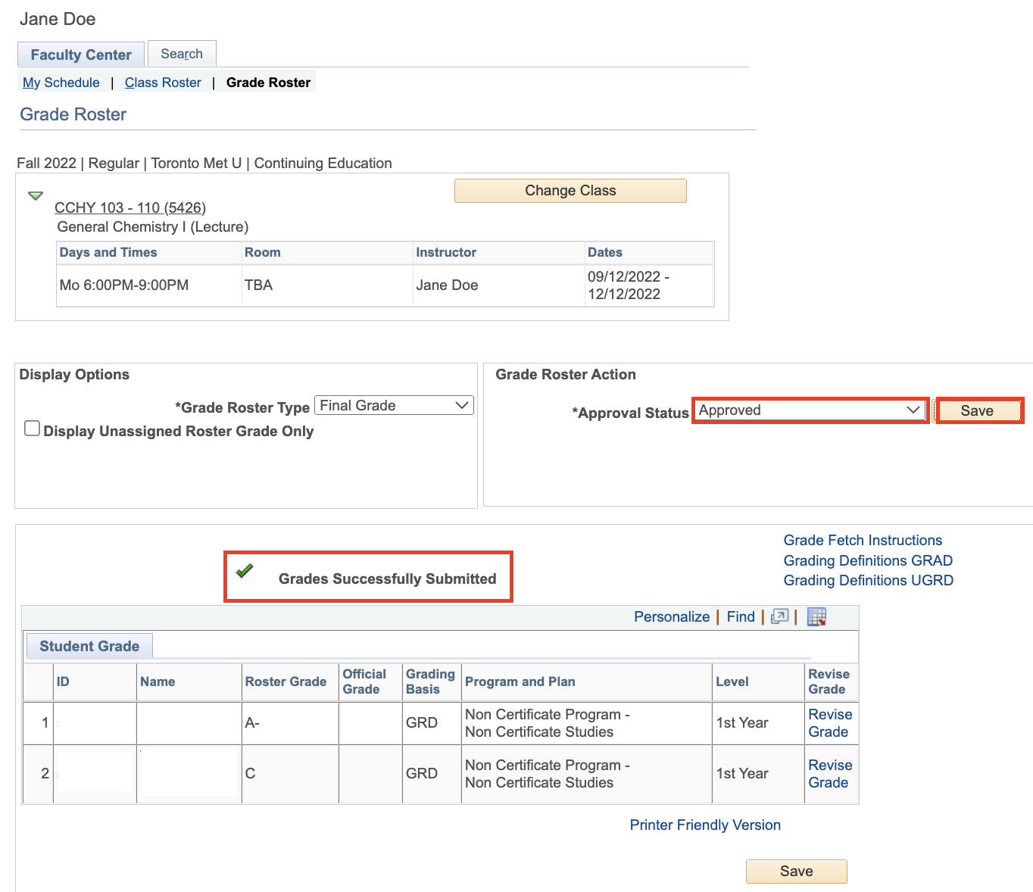
Task: Click the view-all popup window icon
Action: [779, 617]
